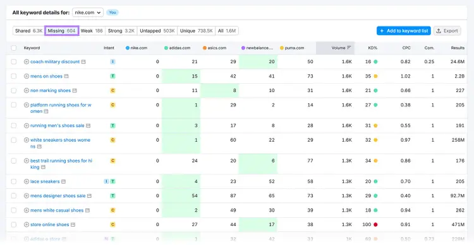Open the 'coach military discount' keyword link
This screenshot has width=474, height=245.
(x=55, y=62)
